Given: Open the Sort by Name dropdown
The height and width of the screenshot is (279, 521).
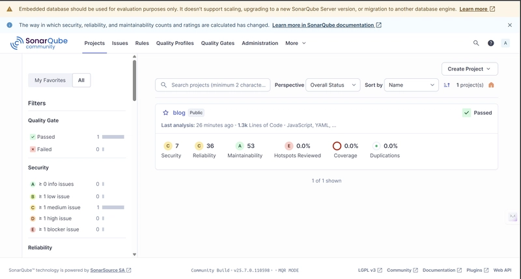Looking at the screenshot, I should point(411,85).
